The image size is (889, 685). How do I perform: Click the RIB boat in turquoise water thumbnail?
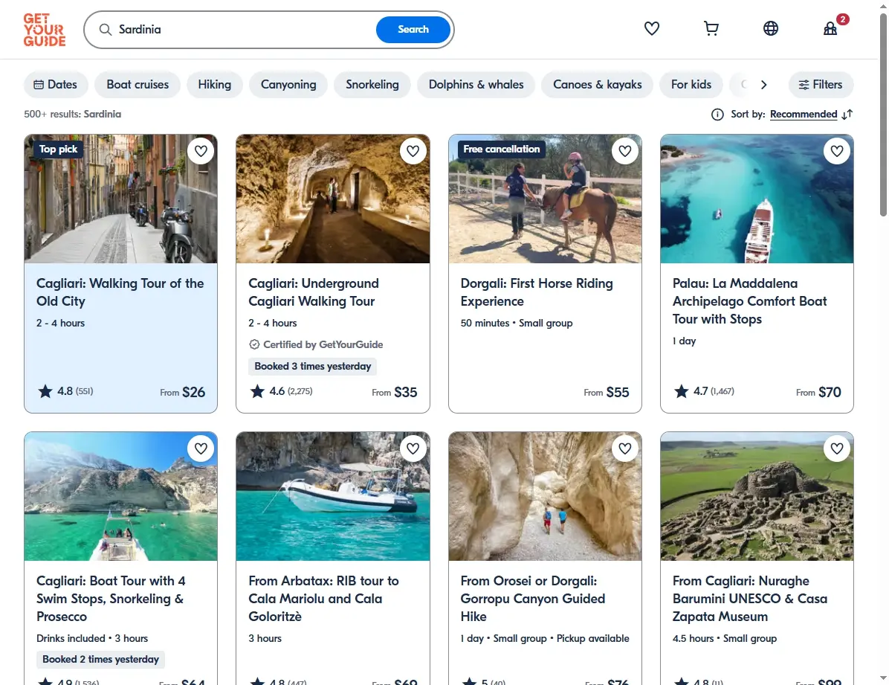click(x=333, y=496)
